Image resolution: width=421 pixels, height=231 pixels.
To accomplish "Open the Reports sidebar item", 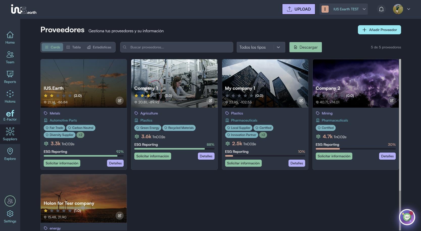I will pos(10,77).
